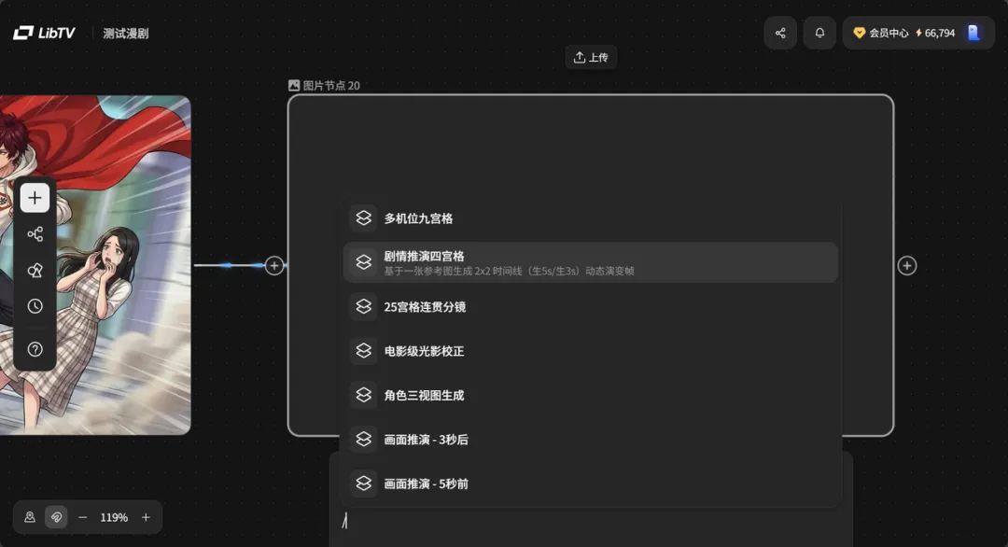
Task: Click the plus connector right of node
Action: click(906, 265)
